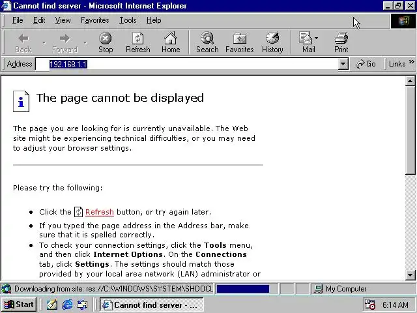
Task: Expand the Address bar dropdown list
Action: click(343, 64)
